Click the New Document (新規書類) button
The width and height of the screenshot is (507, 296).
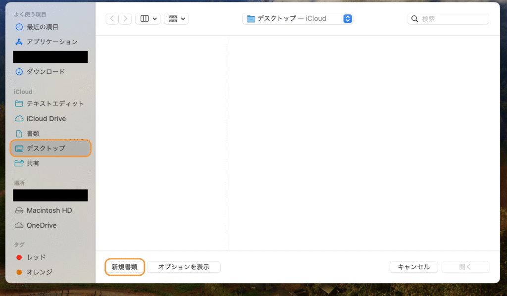click(x=125, y=267)
